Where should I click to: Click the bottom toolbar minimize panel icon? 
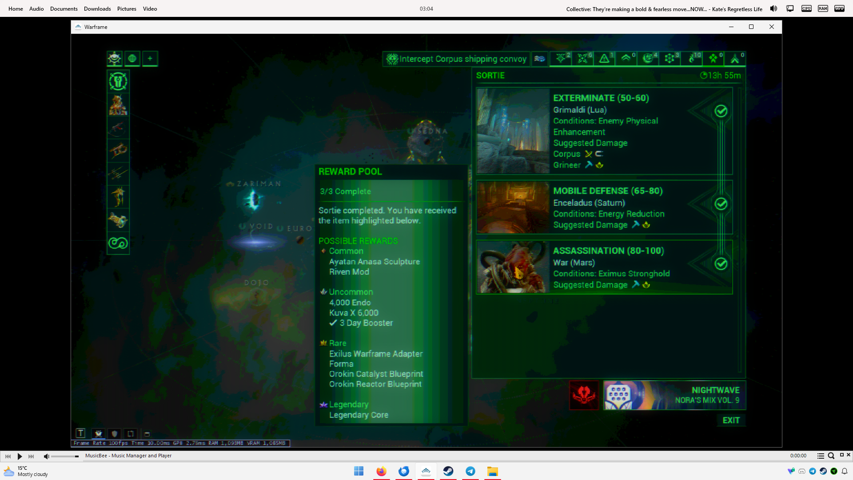click(147, 433)
